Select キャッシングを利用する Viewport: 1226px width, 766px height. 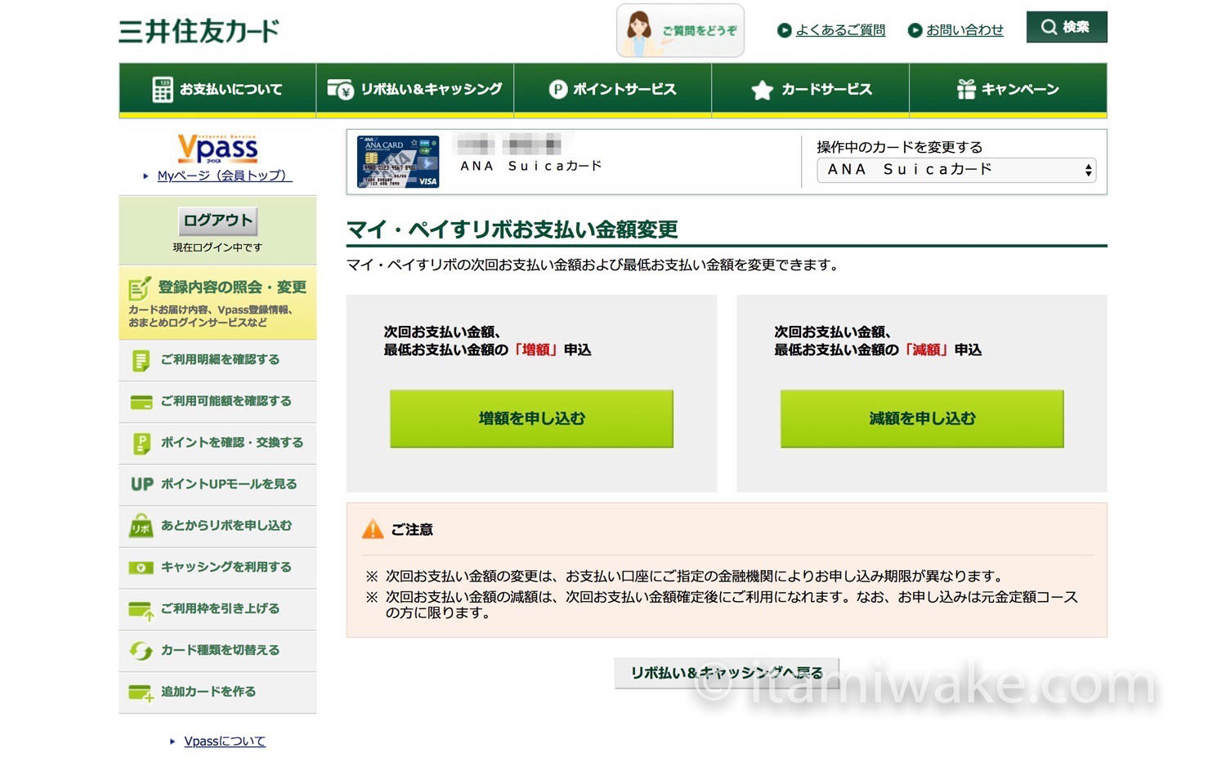pos(217,568)
